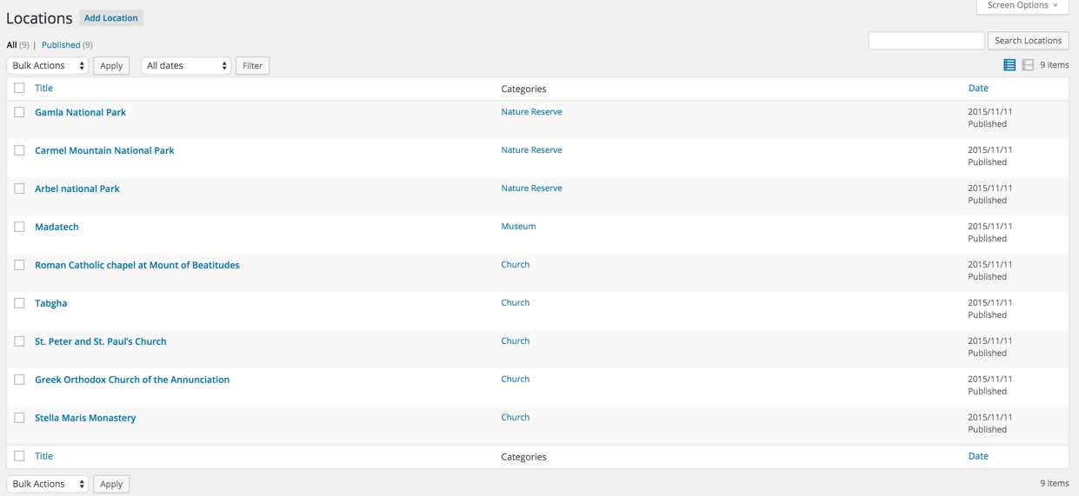Switch to excerpt view icon
Viewport: 1079px width, 496px height.
click(x=1028, y=65)
